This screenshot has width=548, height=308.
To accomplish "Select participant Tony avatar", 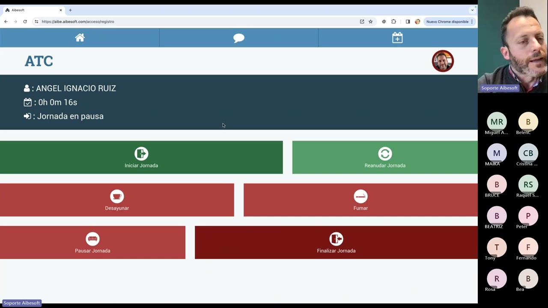I will coord(497,247).
